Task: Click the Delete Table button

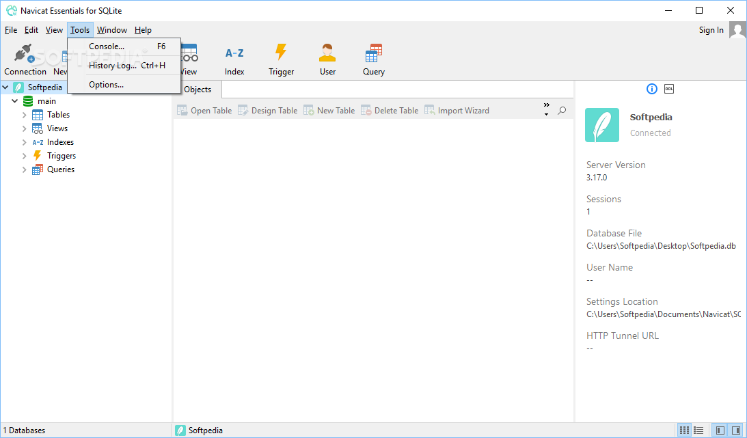Action: coord(390,111)
